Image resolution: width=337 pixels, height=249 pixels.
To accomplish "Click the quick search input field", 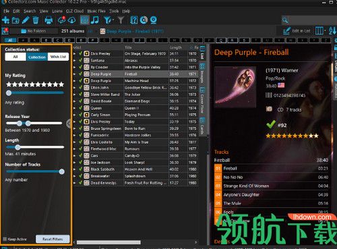I will pyautogui.click(x=312, y=20).
